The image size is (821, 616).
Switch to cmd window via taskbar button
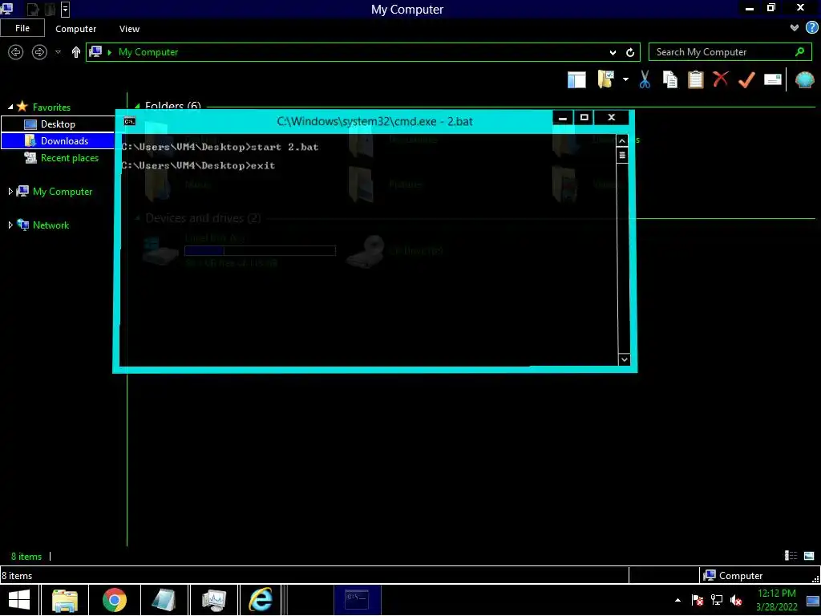coord(357,600)
